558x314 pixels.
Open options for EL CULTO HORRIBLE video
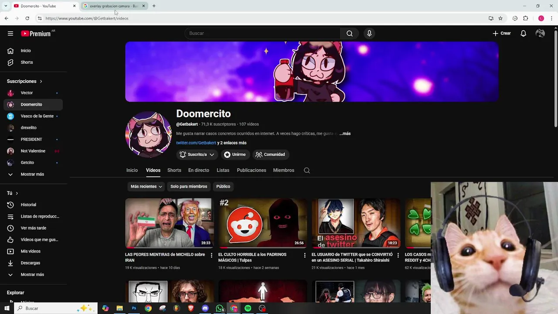click(x=305, y=255)
